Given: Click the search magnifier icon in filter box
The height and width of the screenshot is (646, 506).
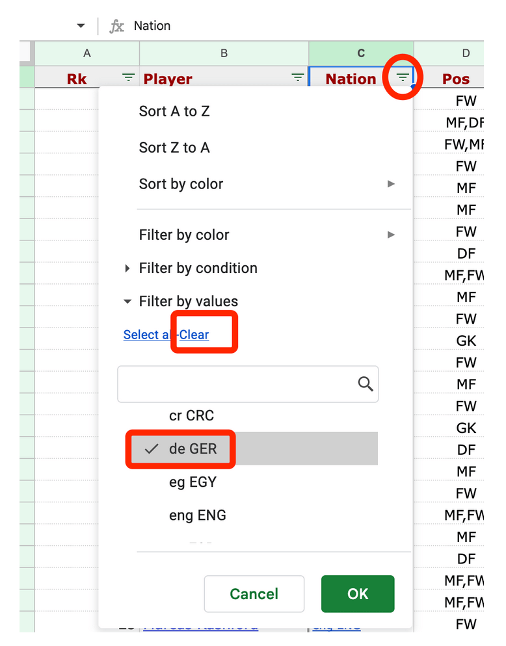Looking at the screenshot, I should (366, 384).
